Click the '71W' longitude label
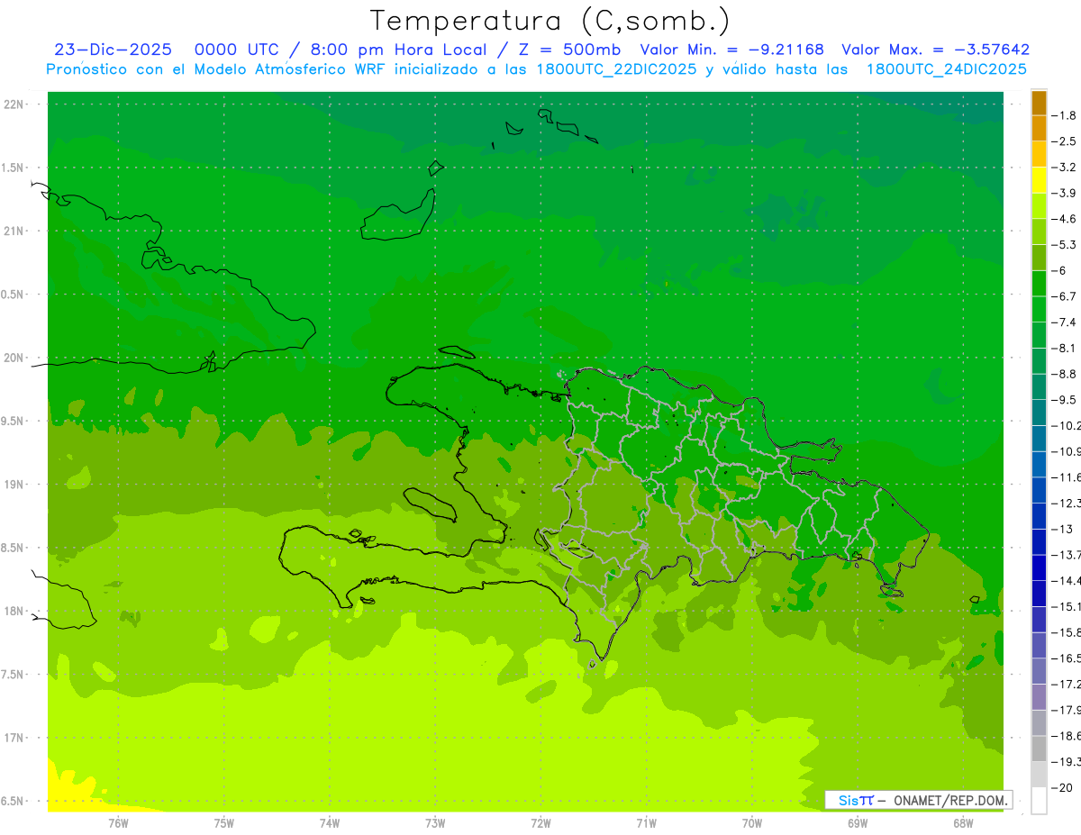 (646, 823)
